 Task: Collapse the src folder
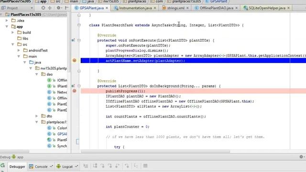click(13, 44)
